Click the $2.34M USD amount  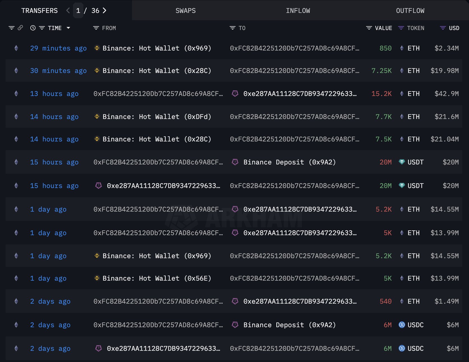click(x=447, y=48)
